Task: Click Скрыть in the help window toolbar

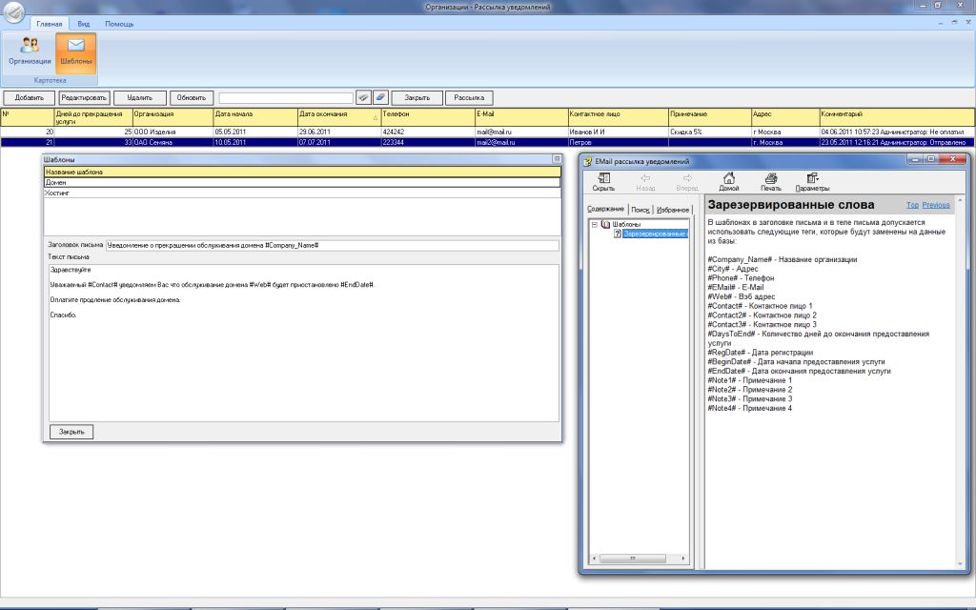Action: pos(603,182)
